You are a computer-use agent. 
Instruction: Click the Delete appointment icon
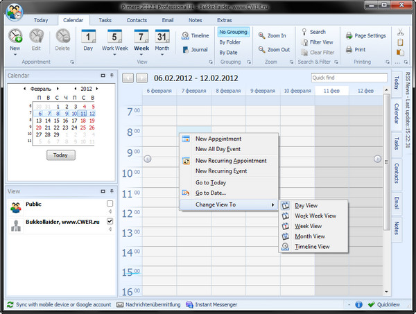[62, 36]
